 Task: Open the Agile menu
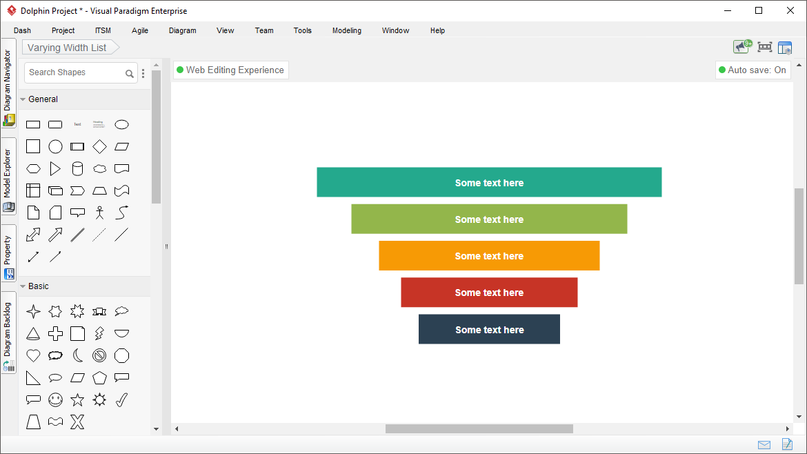click(x=140, y=30)
